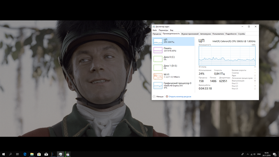Open the Журнал приложений tab

[190, 34]
